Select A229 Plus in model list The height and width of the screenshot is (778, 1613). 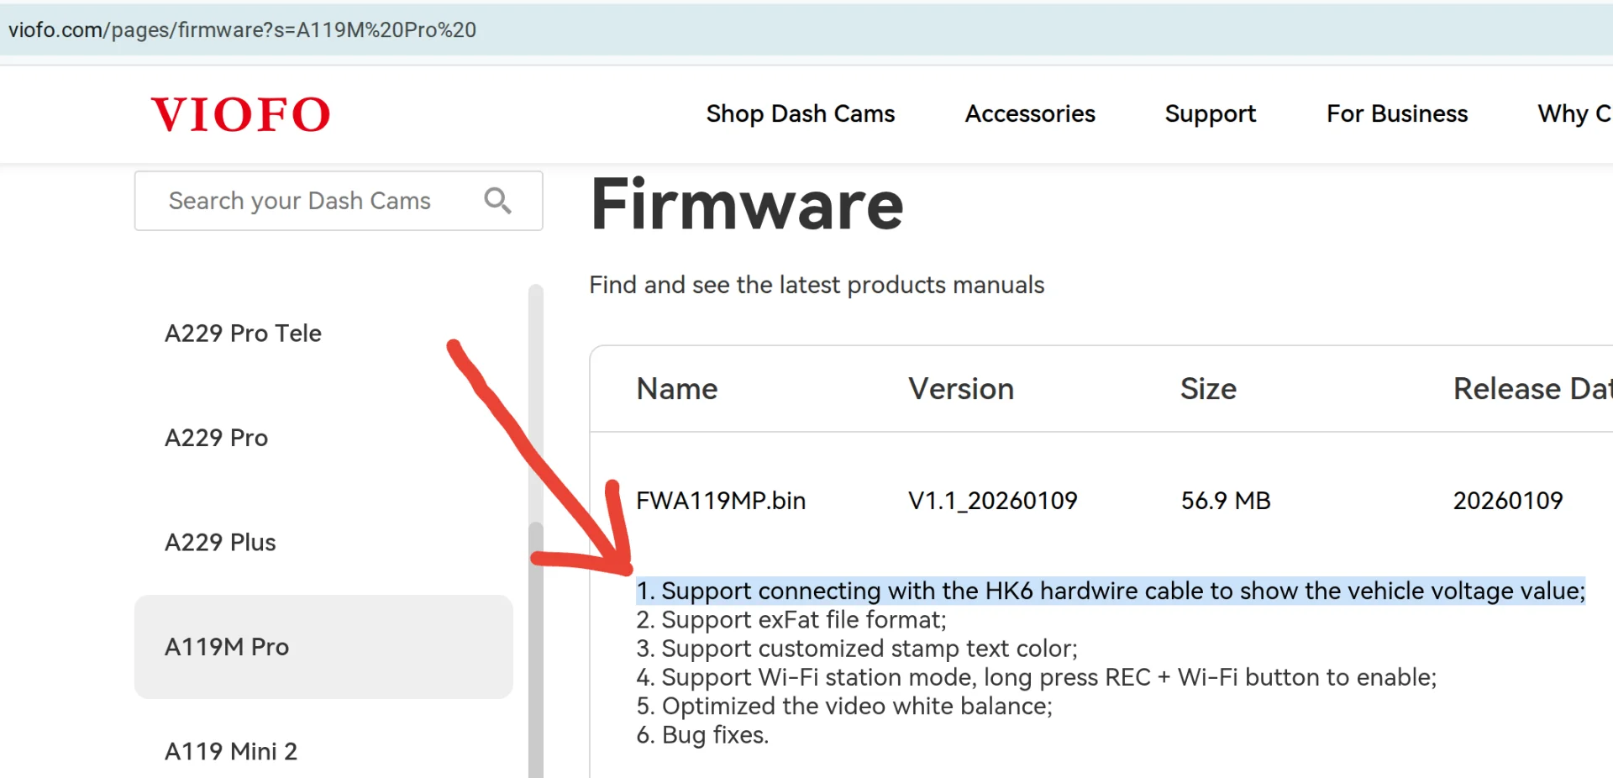click(x=220, y=543)
